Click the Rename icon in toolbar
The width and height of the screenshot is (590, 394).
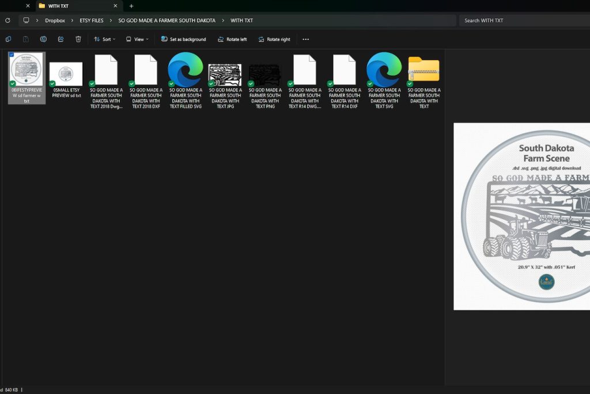tap(43, 39)
